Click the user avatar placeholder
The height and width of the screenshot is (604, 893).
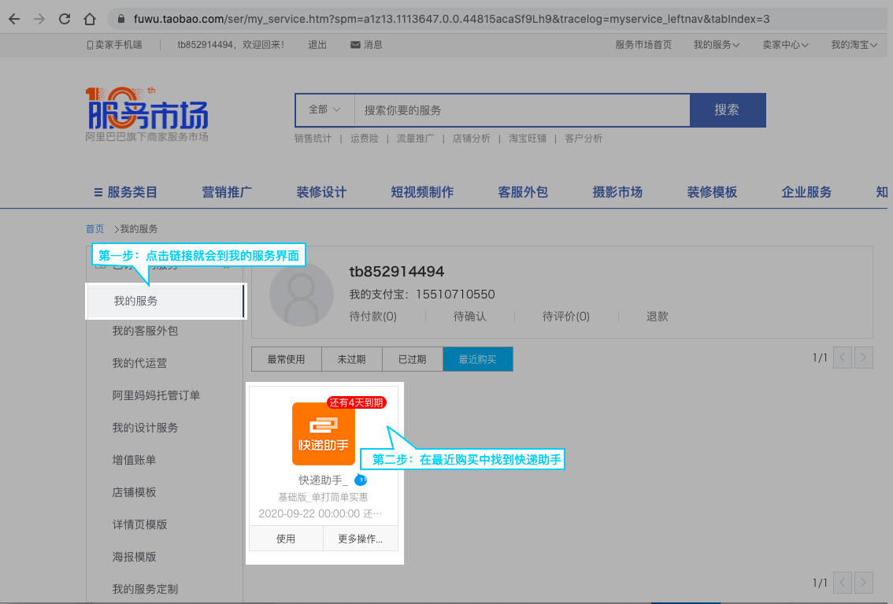[x=302, y=295]
